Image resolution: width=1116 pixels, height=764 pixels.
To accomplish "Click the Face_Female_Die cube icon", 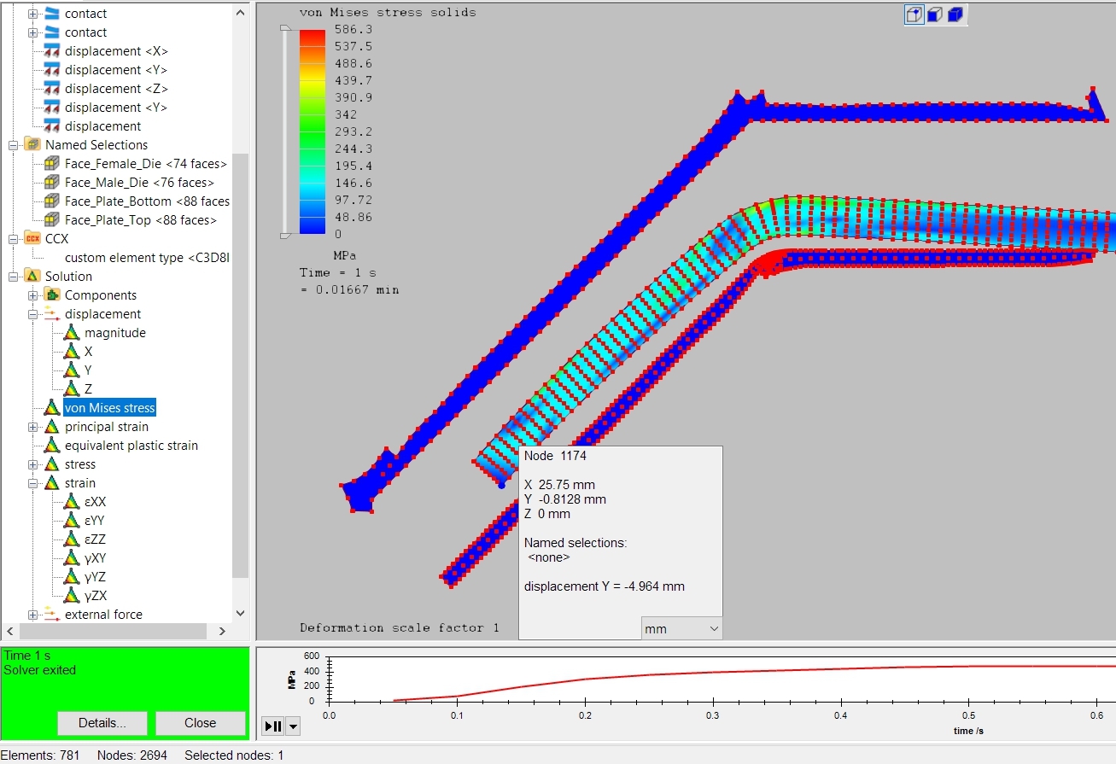I will point(52,164).
